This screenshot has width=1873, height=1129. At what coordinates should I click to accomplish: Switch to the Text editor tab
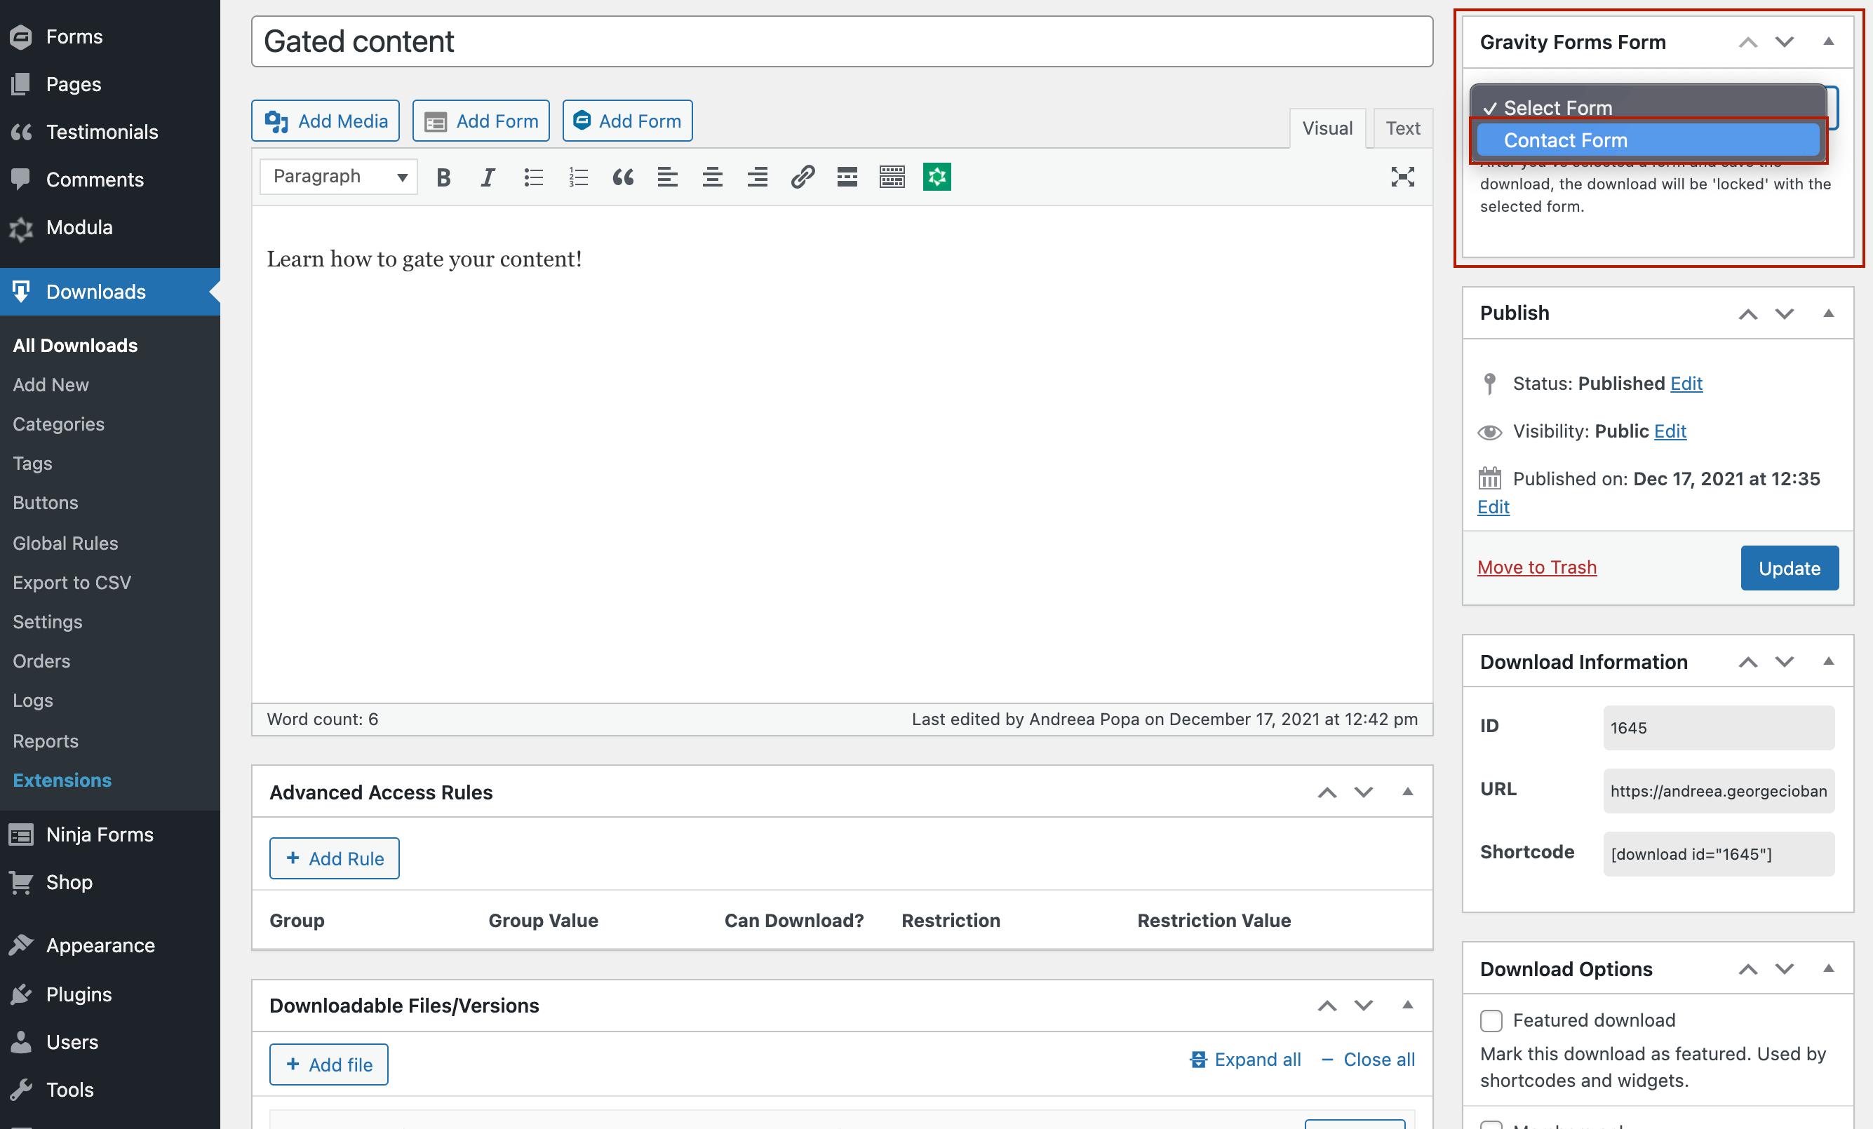(x=1402, y=128)
